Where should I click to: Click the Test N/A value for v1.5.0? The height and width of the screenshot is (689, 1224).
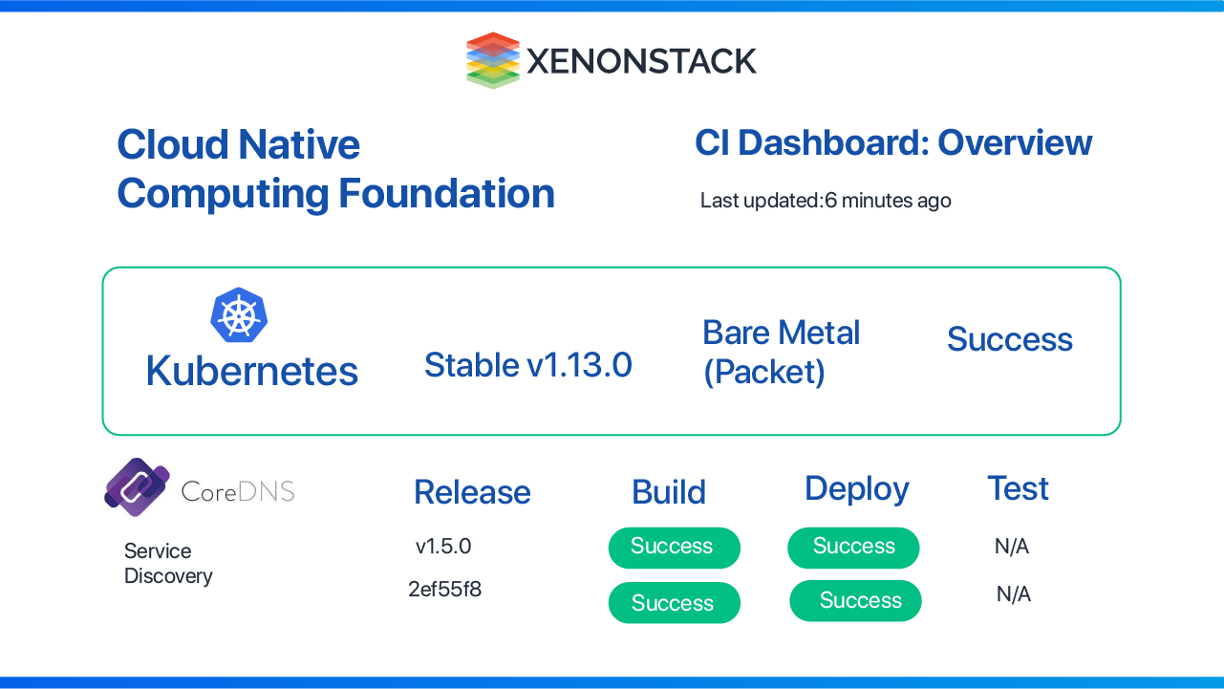coord(1012,547)
